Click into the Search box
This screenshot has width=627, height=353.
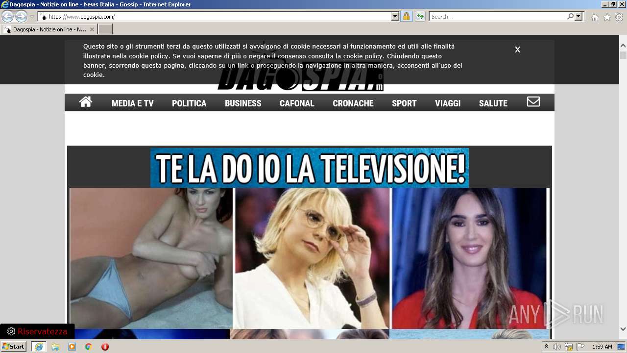[x=498, y=17]
